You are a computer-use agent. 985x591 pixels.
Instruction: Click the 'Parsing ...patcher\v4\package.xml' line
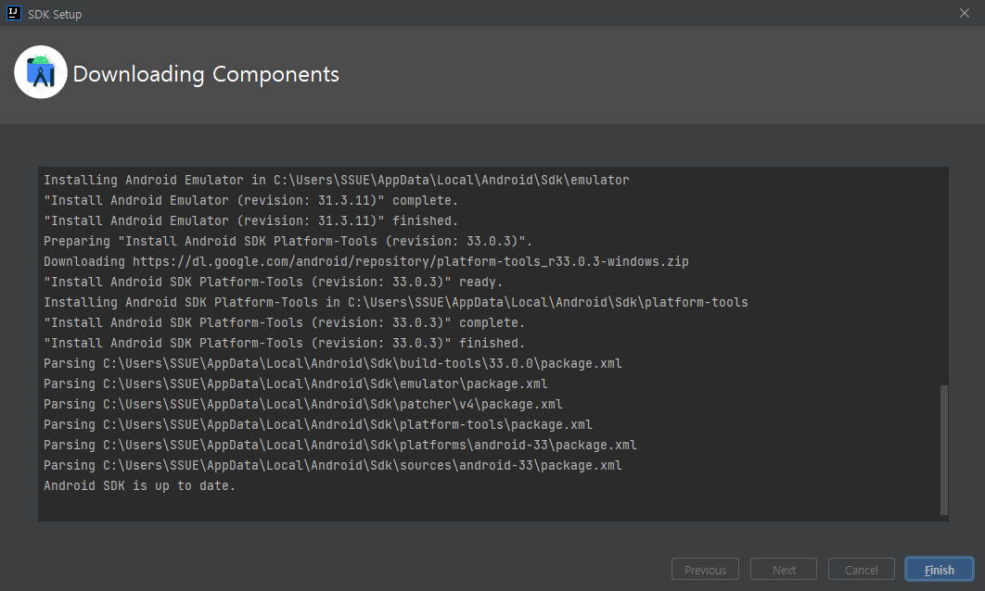(x=302, y=404)
